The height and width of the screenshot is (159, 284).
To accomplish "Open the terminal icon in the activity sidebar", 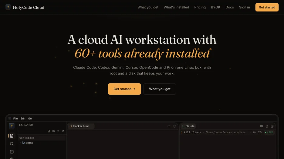I will pyautogui.click(x=12, y=152).
